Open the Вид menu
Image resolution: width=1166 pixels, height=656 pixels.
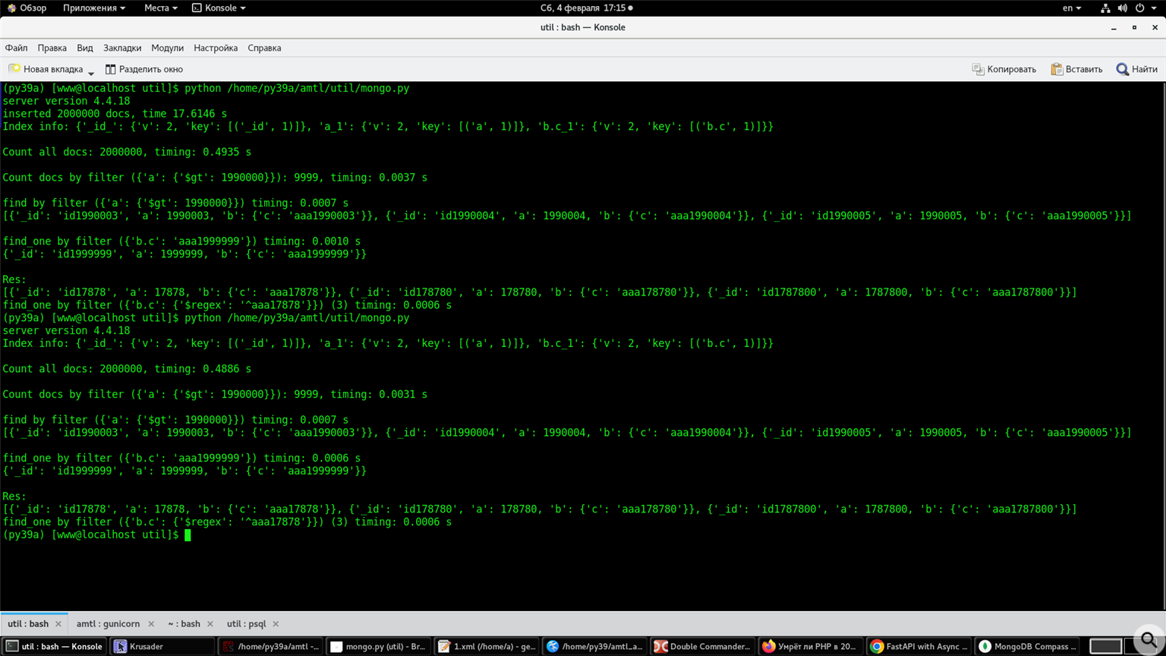85,48
